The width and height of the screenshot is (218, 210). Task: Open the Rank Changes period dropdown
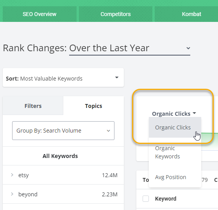click(x=130, y=48)
